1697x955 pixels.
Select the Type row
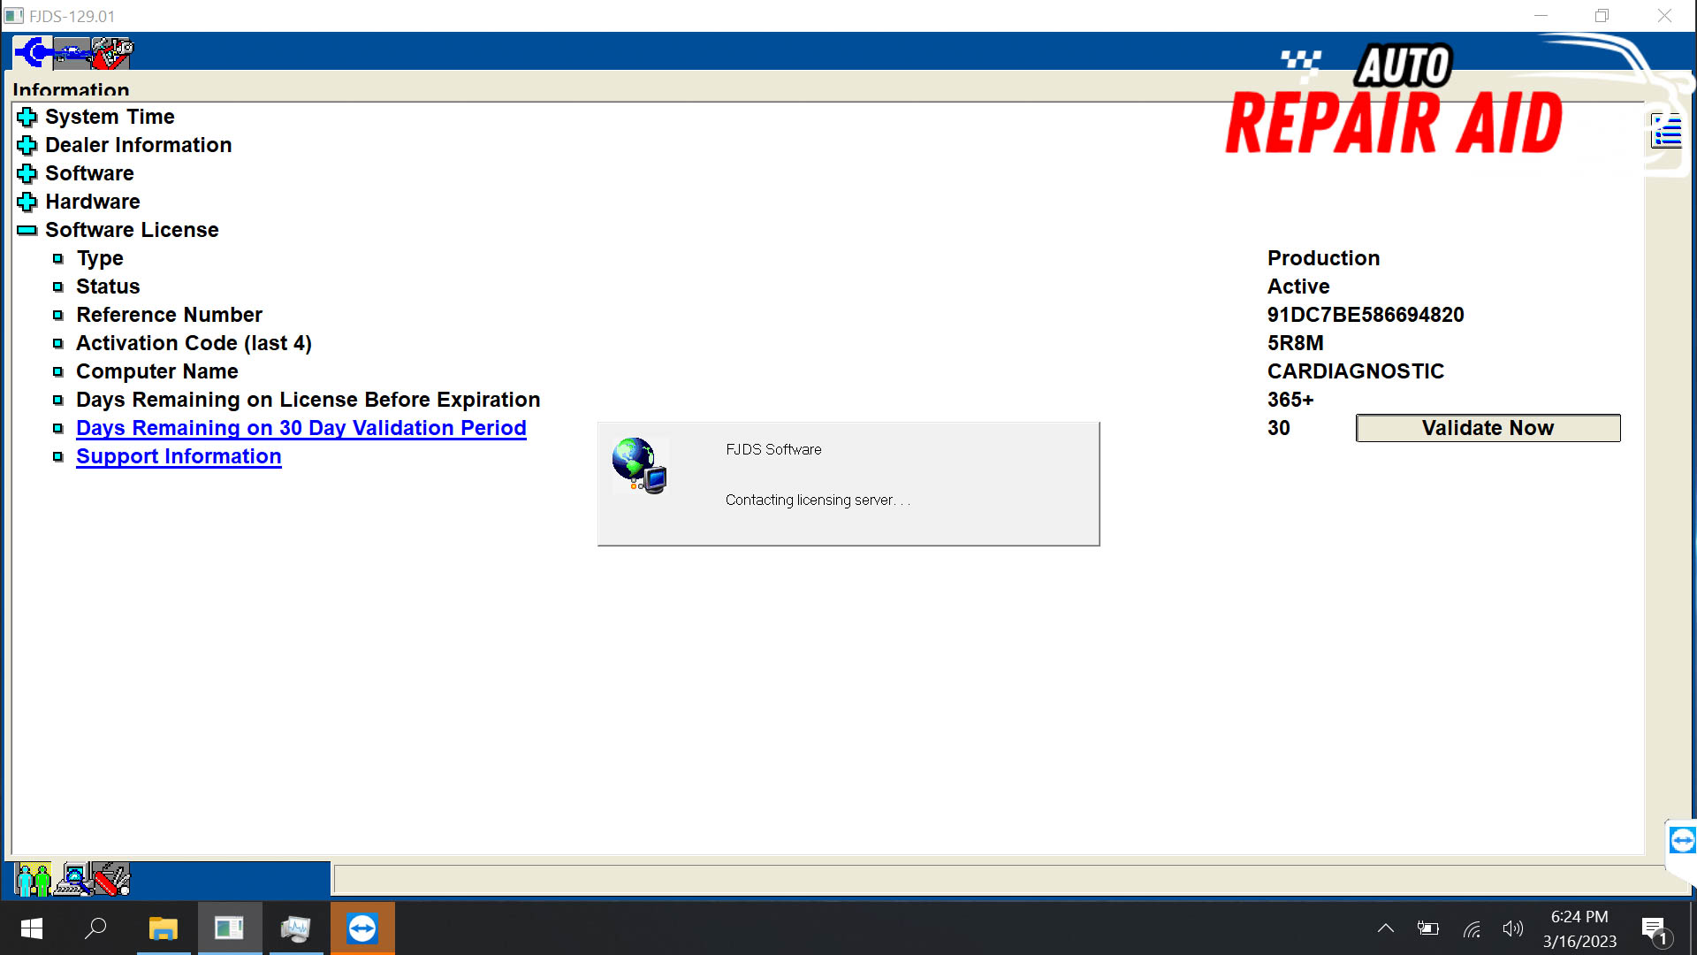pos(100,258)
